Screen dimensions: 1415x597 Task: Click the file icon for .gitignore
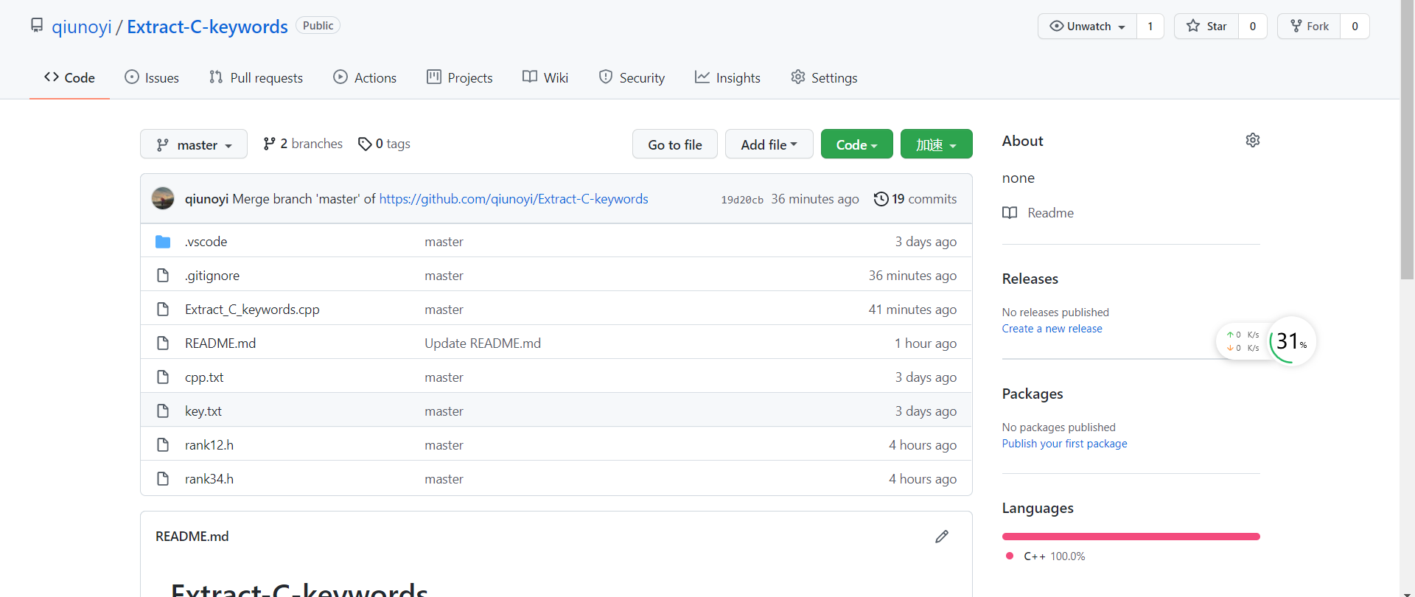coord(163,276)
